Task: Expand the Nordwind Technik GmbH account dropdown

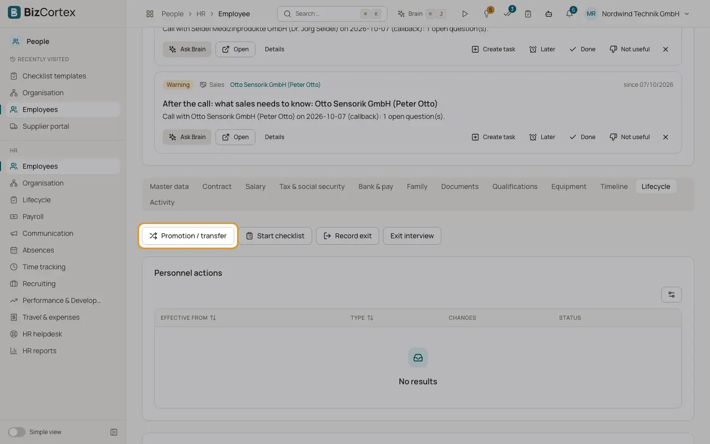Action: click(x=638, y=14)
